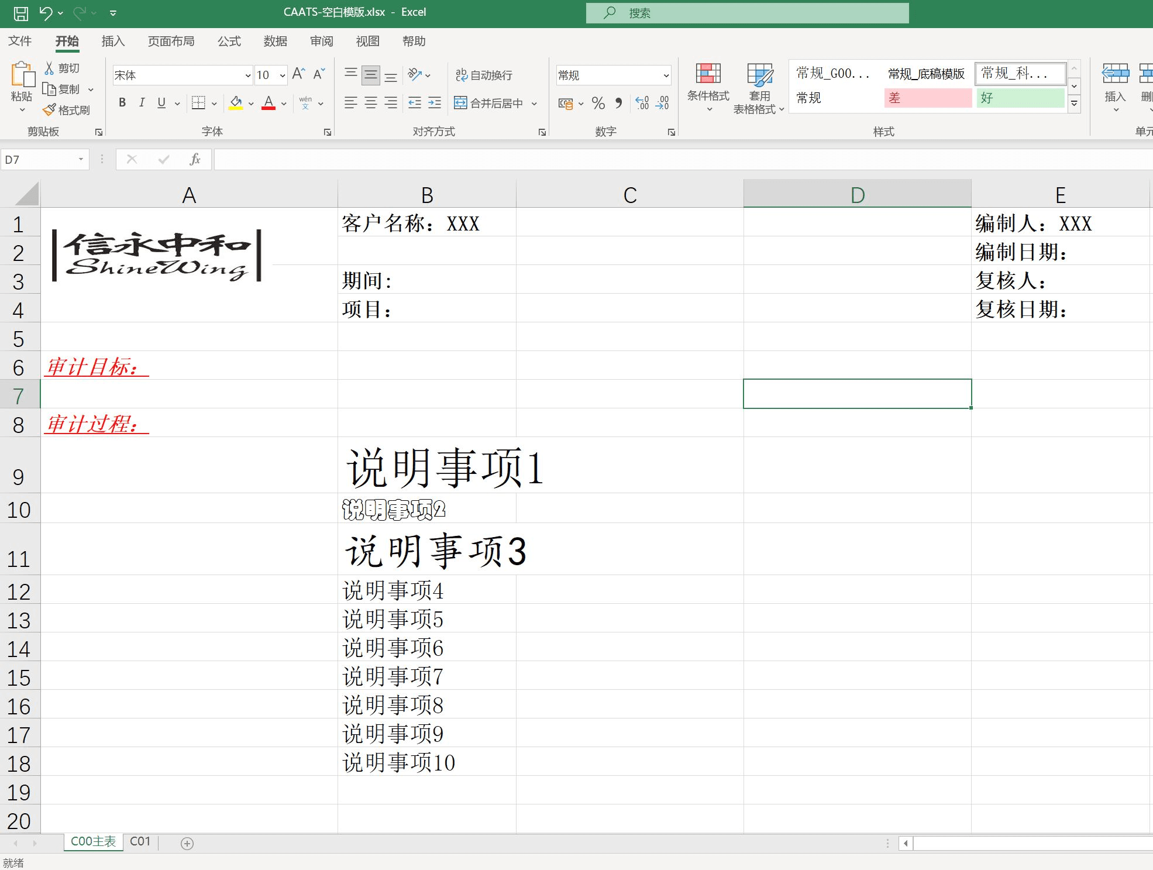1153x870 pixels.
Task: Click the search box (搜索)
Action: [x=748, y=13]
